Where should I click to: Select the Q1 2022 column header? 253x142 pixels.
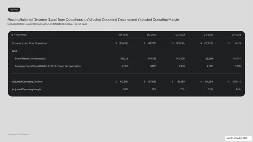[124, 35]
